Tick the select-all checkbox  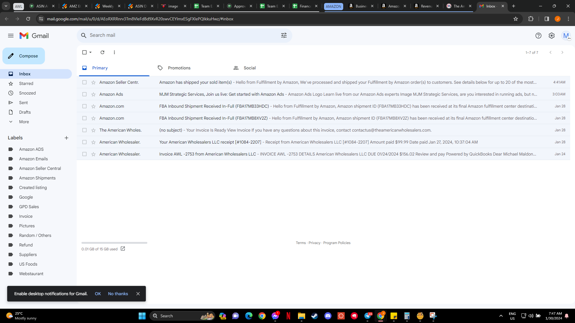(x=84, y=52)
